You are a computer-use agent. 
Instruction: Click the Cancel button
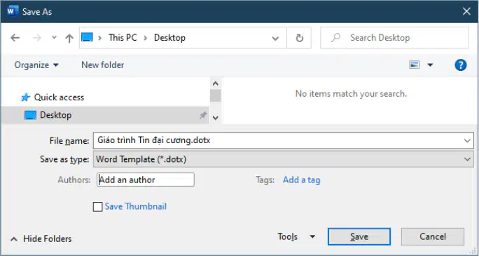[433, 236]
